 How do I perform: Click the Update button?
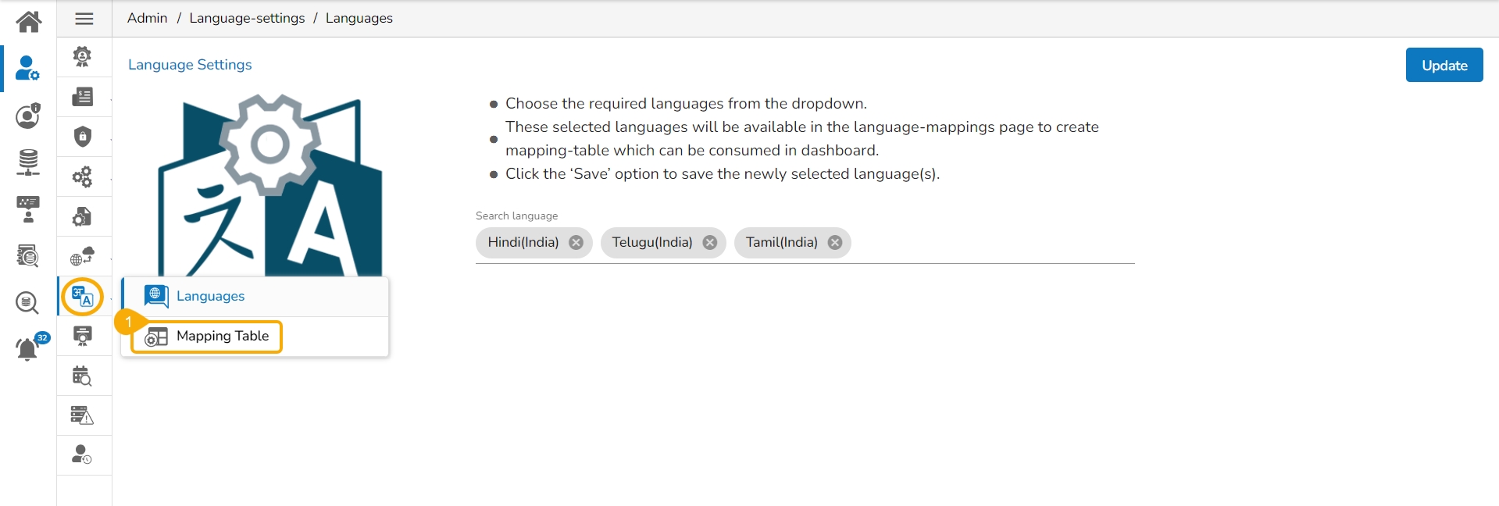[x=1444, y=66]
